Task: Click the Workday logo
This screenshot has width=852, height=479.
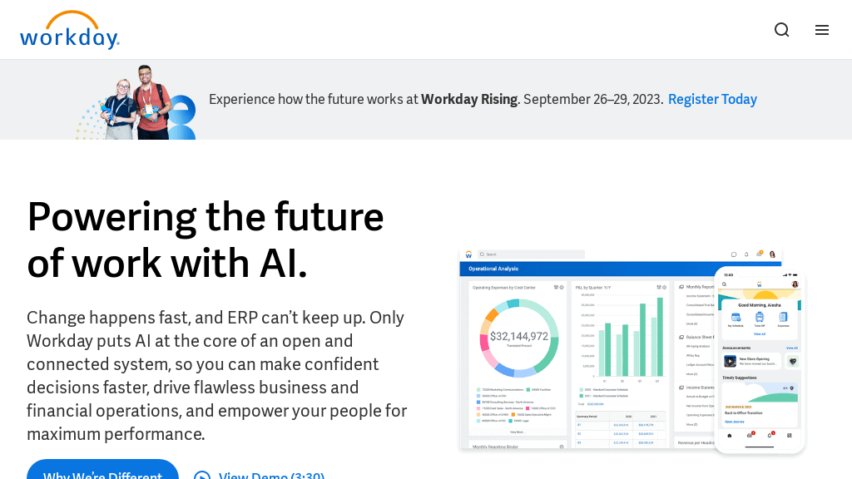Action: click(70, 30)
